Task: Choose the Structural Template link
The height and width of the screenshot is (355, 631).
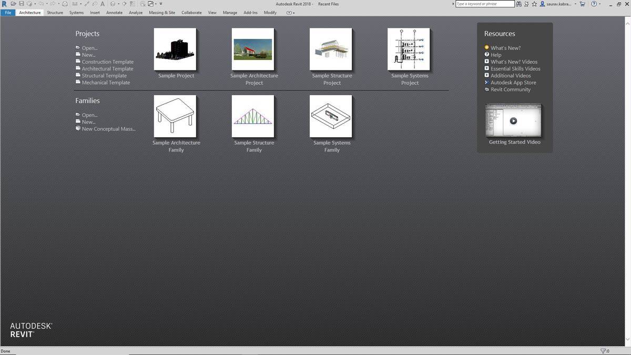Action: tap(104, 75)
